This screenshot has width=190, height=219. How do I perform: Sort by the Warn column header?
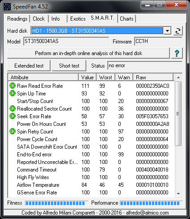point(124,77)
